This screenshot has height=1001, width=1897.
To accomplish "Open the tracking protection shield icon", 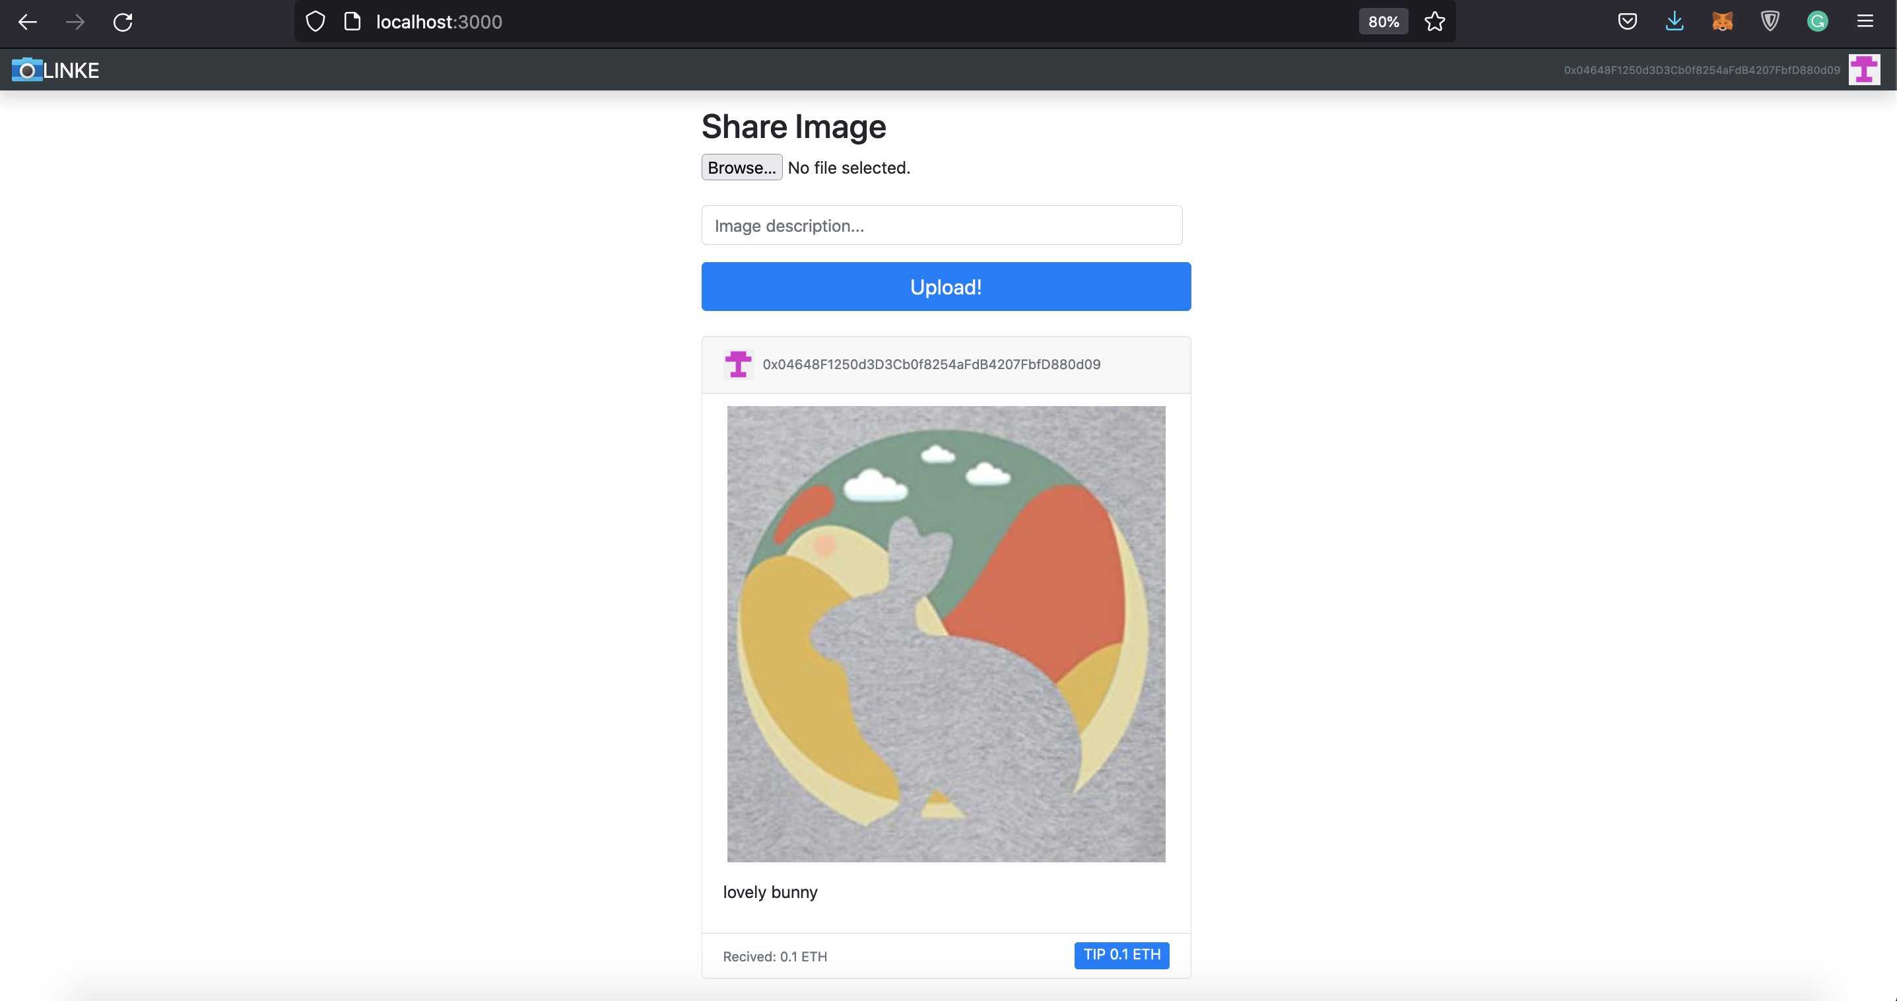I will 316,21.
